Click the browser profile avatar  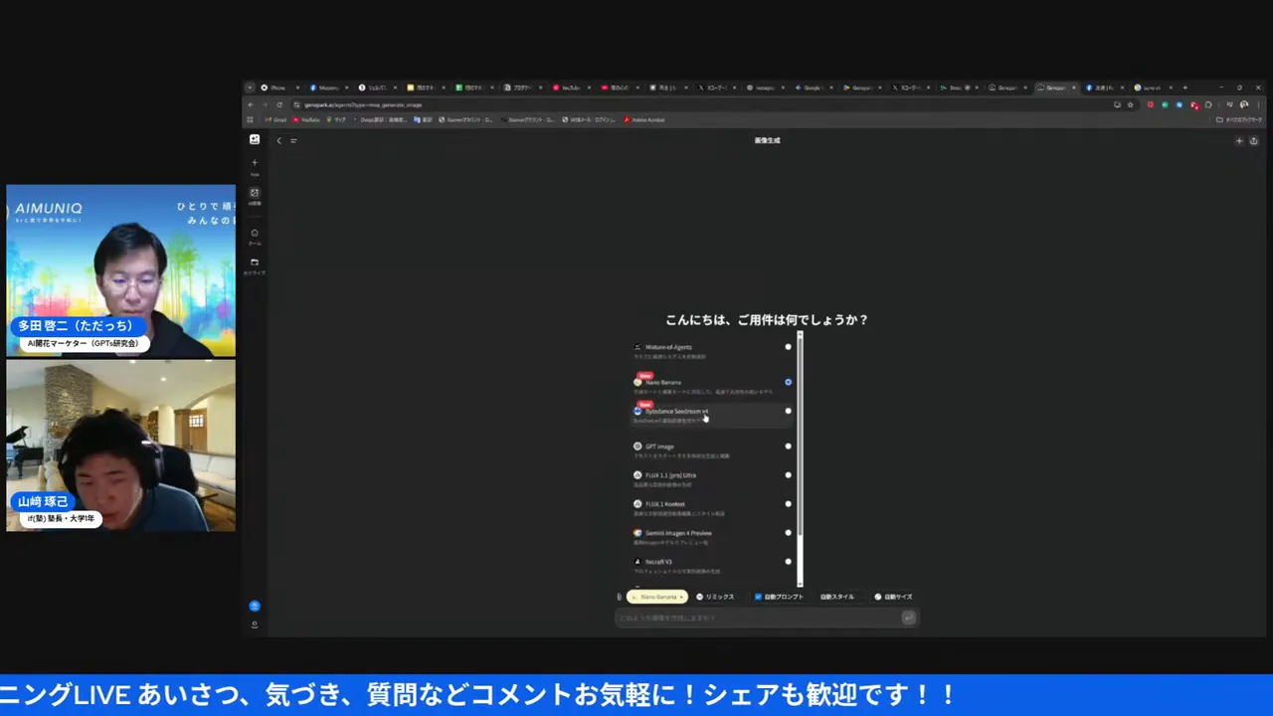1244,104
